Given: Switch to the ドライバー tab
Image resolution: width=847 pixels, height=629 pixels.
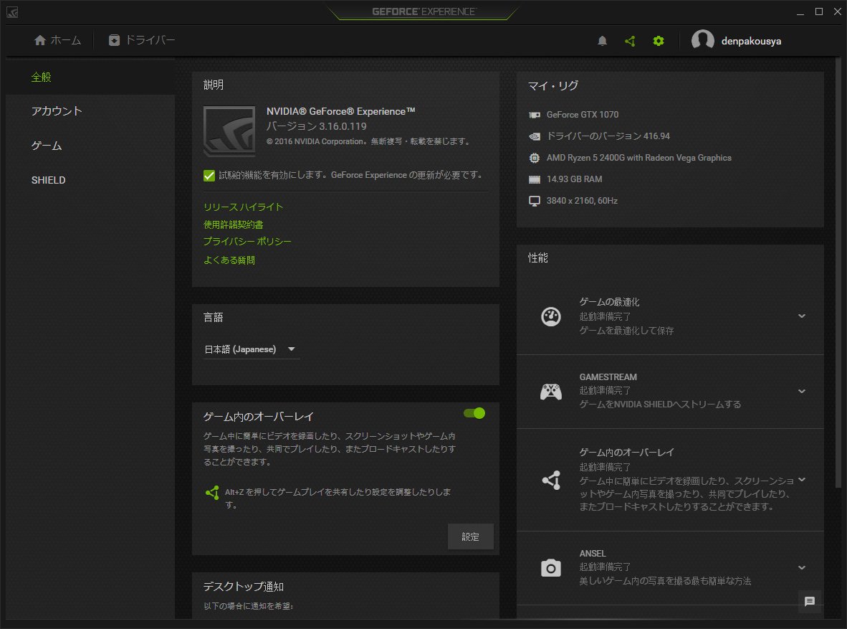Looking at the screenshot, I should (142, 41).
